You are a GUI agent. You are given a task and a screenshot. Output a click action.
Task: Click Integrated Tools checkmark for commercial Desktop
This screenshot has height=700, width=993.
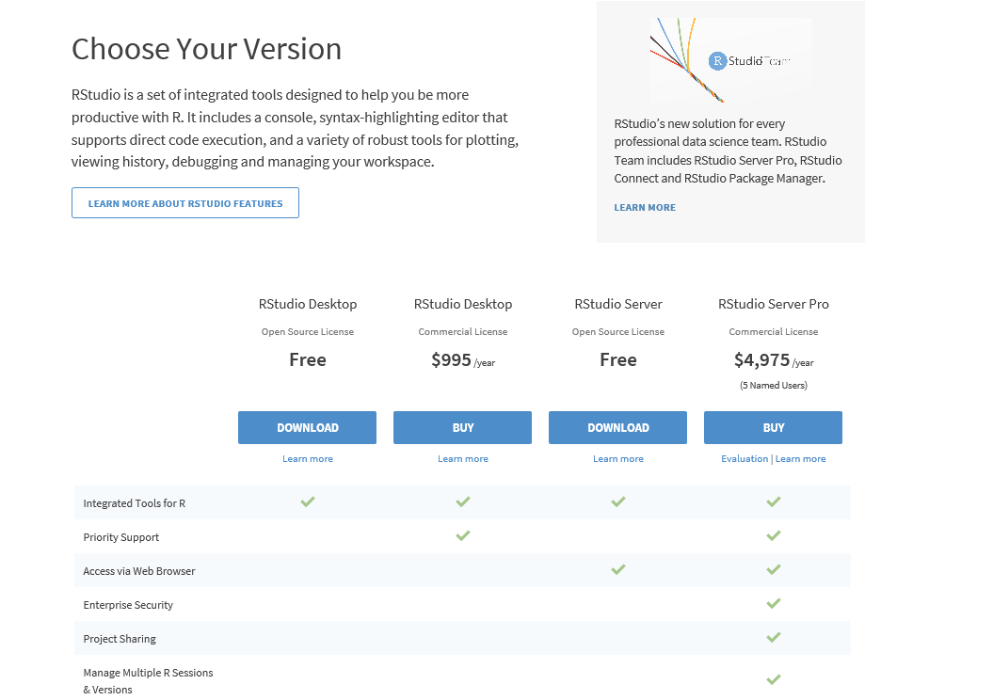pos(462,501)
